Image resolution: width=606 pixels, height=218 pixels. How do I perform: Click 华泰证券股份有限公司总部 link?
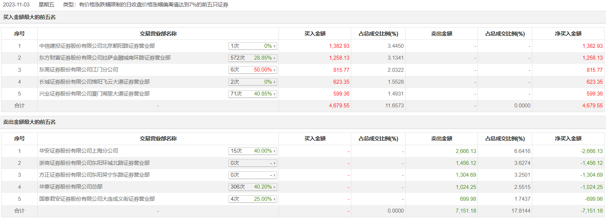pos(71,187)
